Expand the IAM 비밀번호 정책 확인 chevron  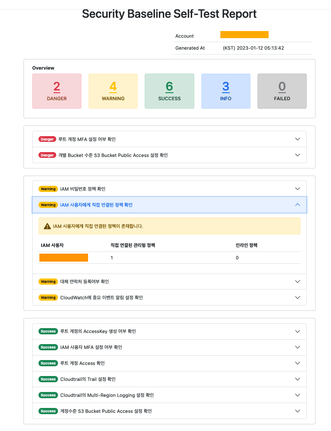[x=297, y=189]
